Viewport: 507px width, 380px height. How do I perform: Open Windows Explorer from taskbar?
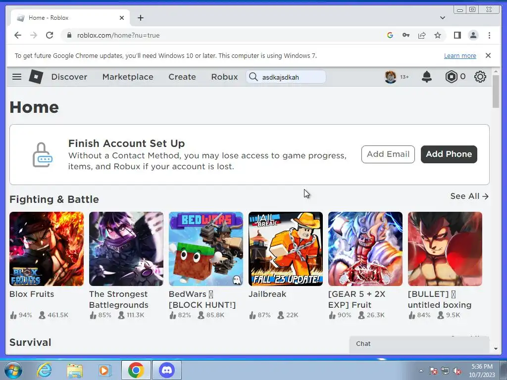[75, 371]
